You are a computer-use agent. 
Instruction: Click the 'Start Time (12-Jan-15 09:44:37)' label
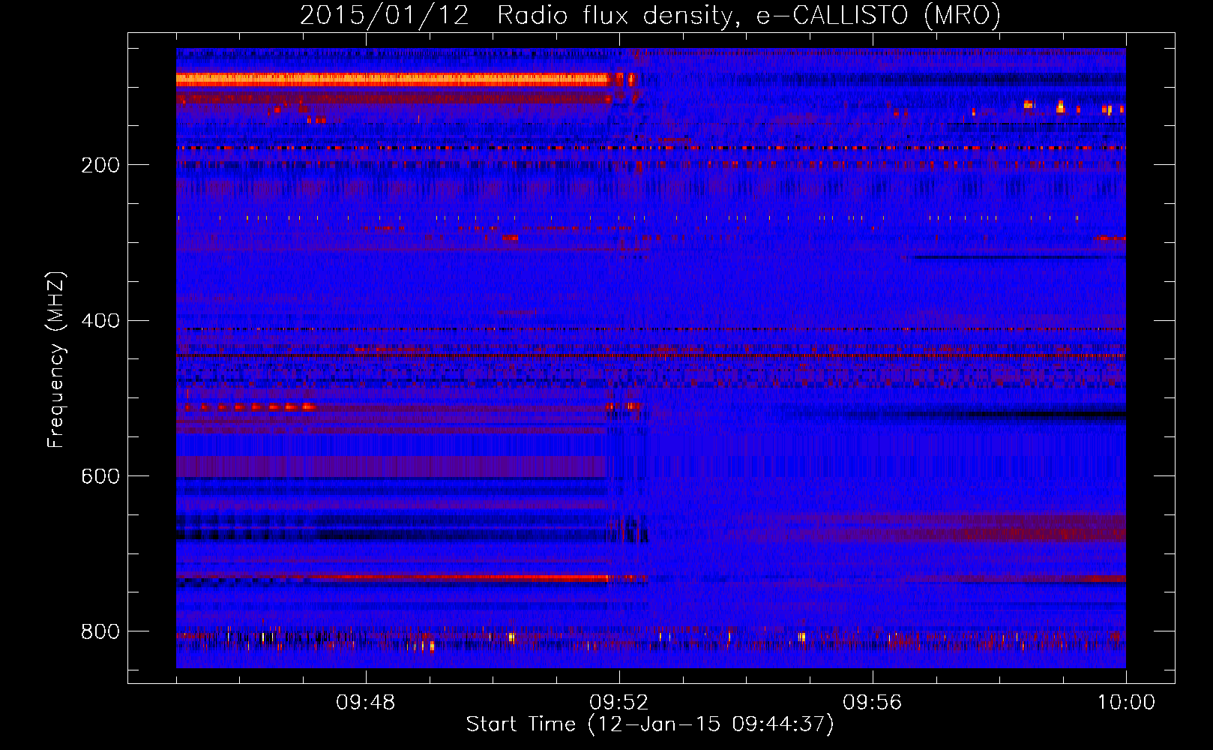coord(650,724)
